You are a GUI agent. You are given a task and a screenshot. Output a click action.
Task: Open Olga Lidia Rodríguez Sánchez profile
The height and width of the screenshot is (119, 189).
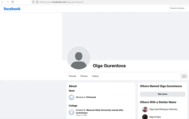(x=163, y=109)
